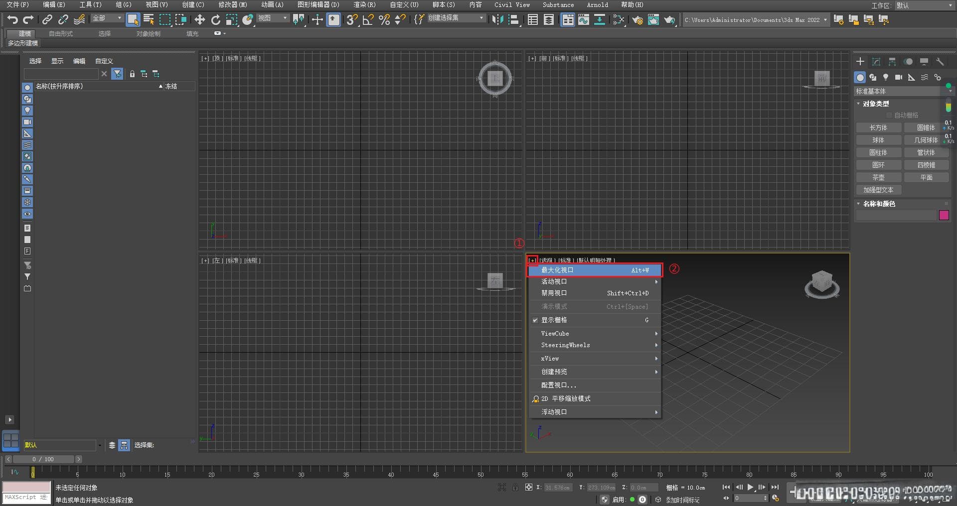Select the Rotate tool
The image size is (957, 506).
(x=216, y=19)
